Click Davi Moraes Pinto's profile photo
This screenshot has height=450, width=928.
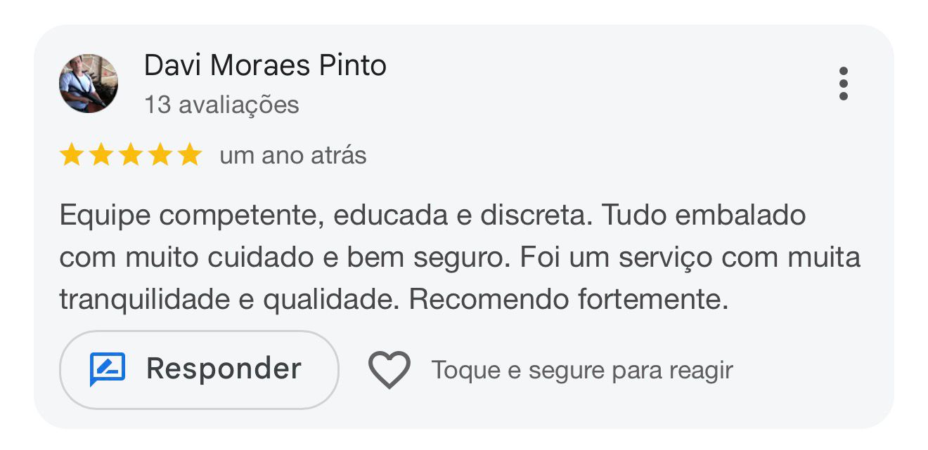89,84
